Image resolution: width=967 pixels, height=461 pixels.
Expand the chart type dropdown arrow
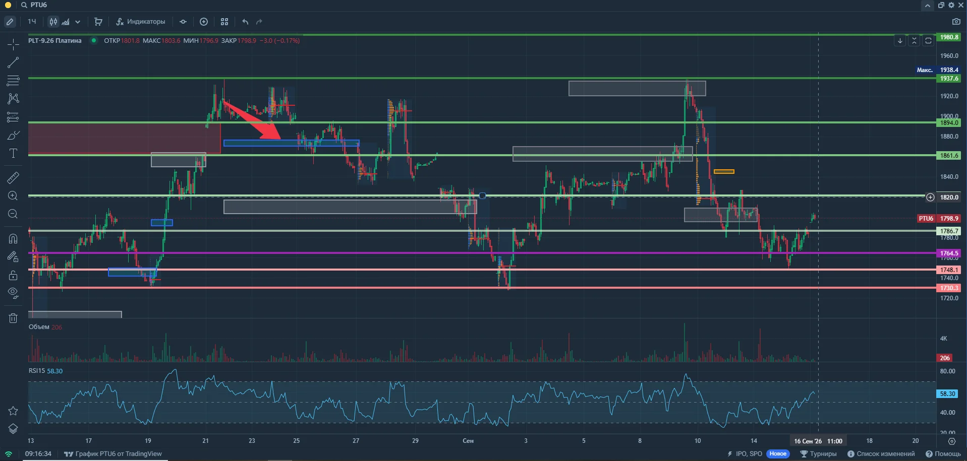click(78, 22)
